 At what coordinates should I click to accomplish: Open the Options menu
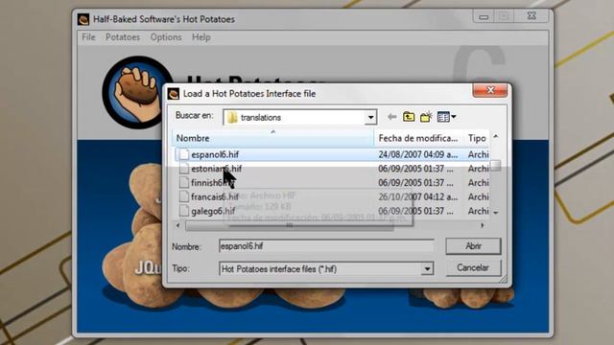(166, 37)
